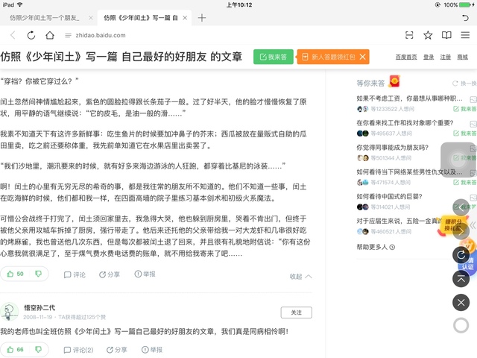Open a new tab with plus icon
Image resolution: width=477 pixels, height=358 pixels.
[202, 17]
